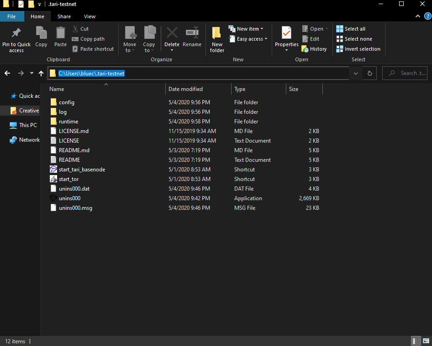This screenshot has height=346, width=432.
Task: Click the Pin to Quick access icon
Action: tap(16, 34)
